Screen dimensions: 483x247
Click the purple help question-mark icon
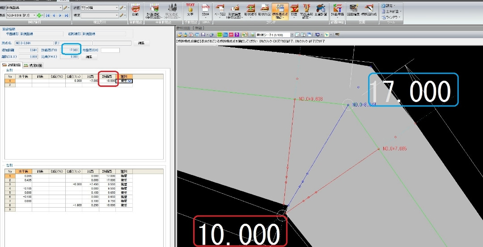click(237, 35)
